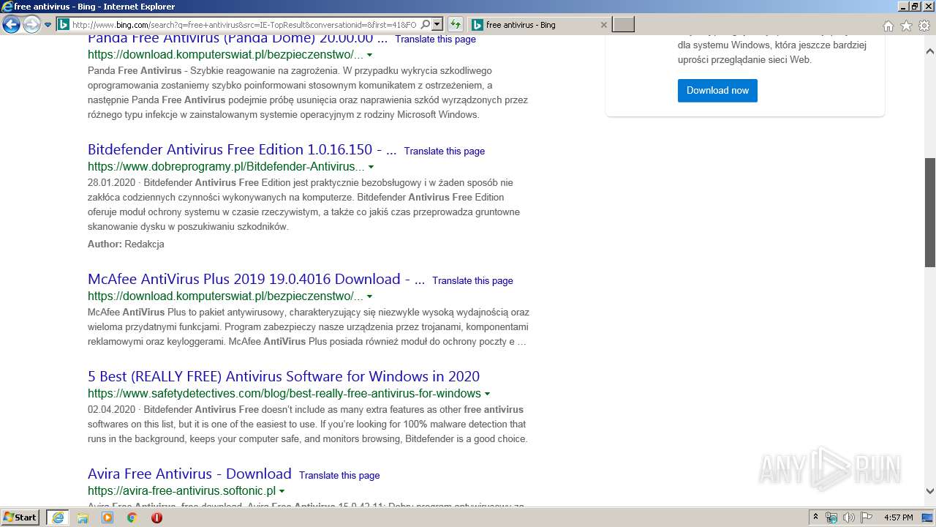
Task: Expand the McAfee result URL dropdown arrow
Action: point(369,296)
